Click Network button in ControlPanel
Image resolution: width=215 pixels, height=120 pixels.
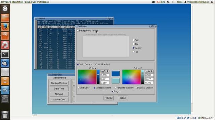click(x=59, y=94)
